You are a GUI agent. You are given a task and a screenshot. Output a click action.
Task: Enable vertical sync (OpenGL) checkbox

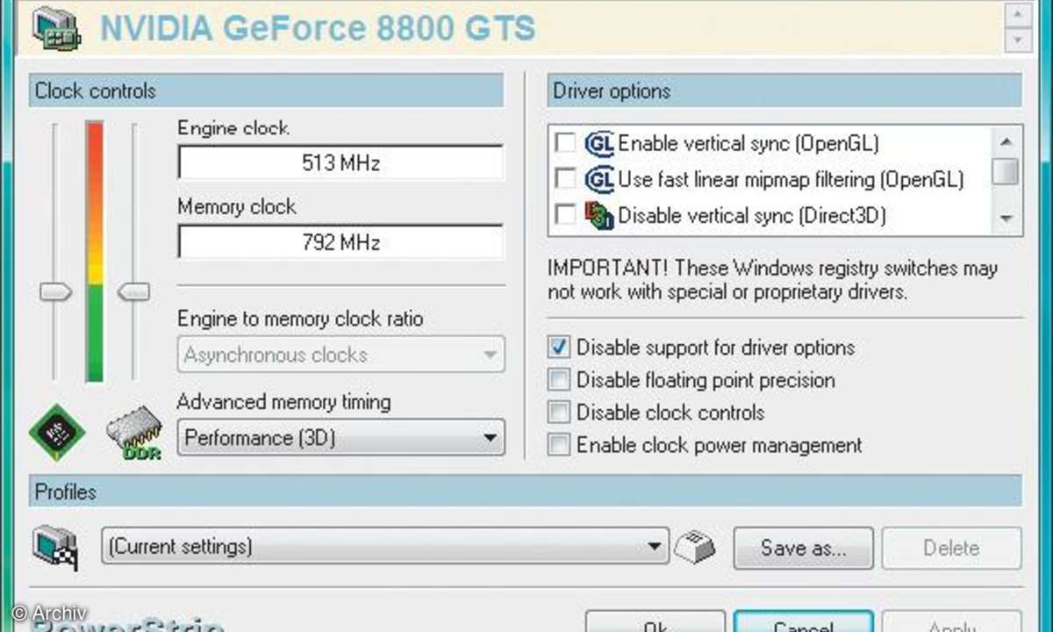coord(566,143)
